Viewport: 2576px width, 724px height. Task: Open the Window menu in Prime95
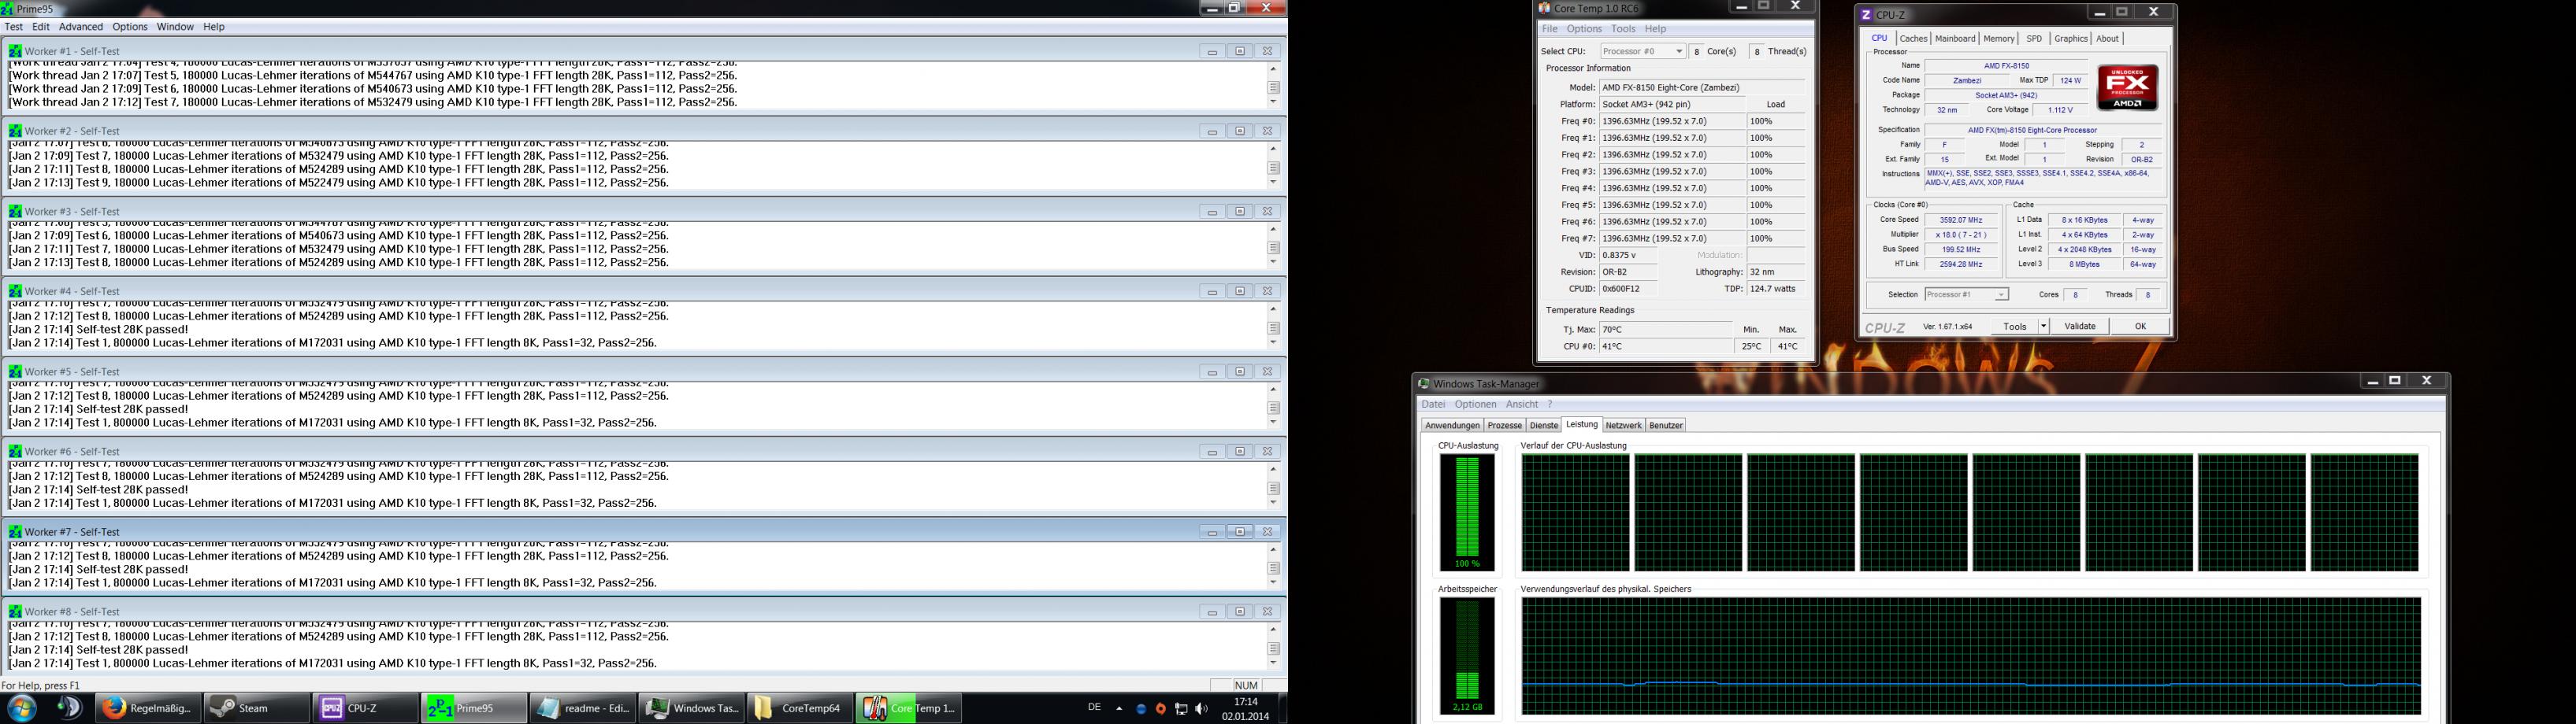click(x=175, y=27)
